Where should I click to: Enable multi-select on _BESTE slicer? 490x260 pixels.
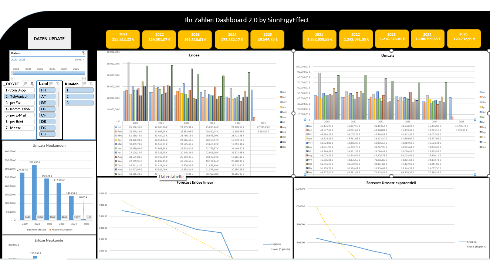point(26,84)
